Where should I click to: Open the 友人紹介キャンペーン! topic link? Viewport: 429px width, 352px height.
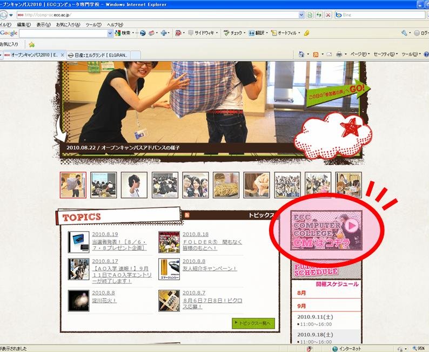click(x=210, y=268)
